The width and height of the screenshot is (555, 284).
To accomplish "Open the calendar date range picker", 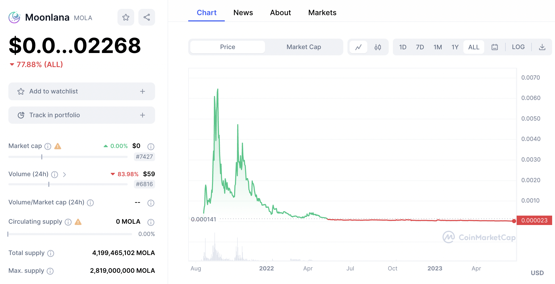I will (494, 47).
